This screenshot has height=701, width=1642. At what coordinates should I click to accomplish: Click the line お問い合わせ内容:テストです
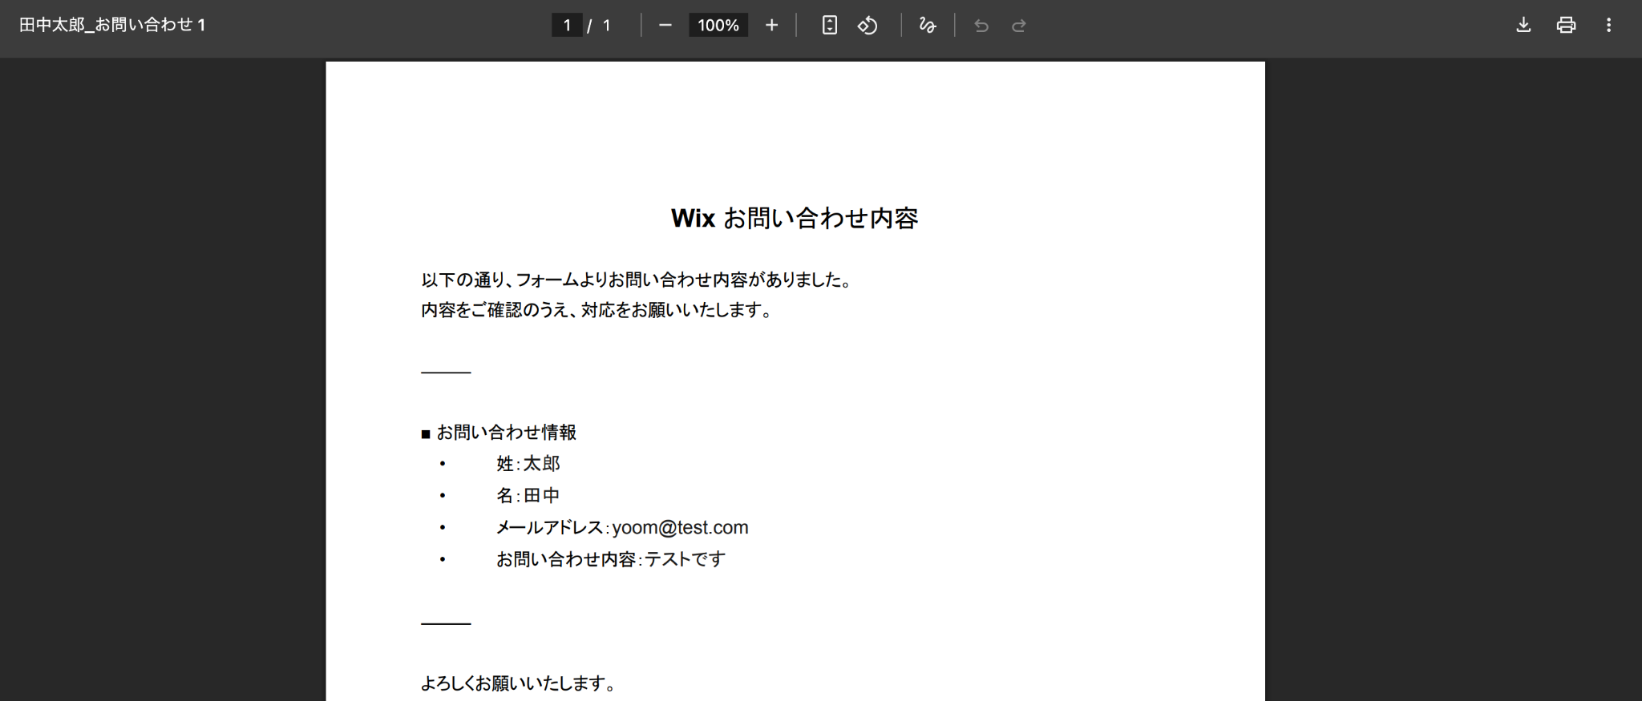pyautogui.click(x=611, y=559)
